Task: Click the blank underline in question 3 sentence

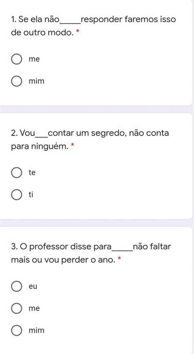Action: (122, 249)
